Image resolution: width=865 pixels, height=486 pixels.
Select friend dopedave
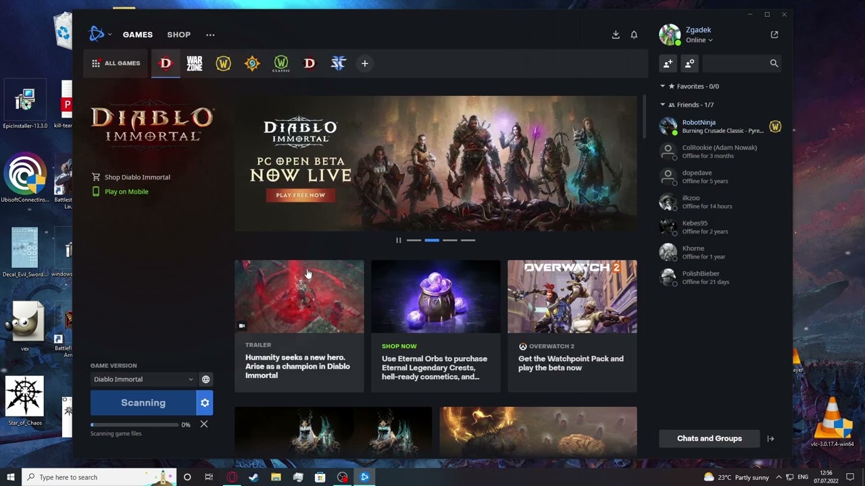tap(720, 177)
